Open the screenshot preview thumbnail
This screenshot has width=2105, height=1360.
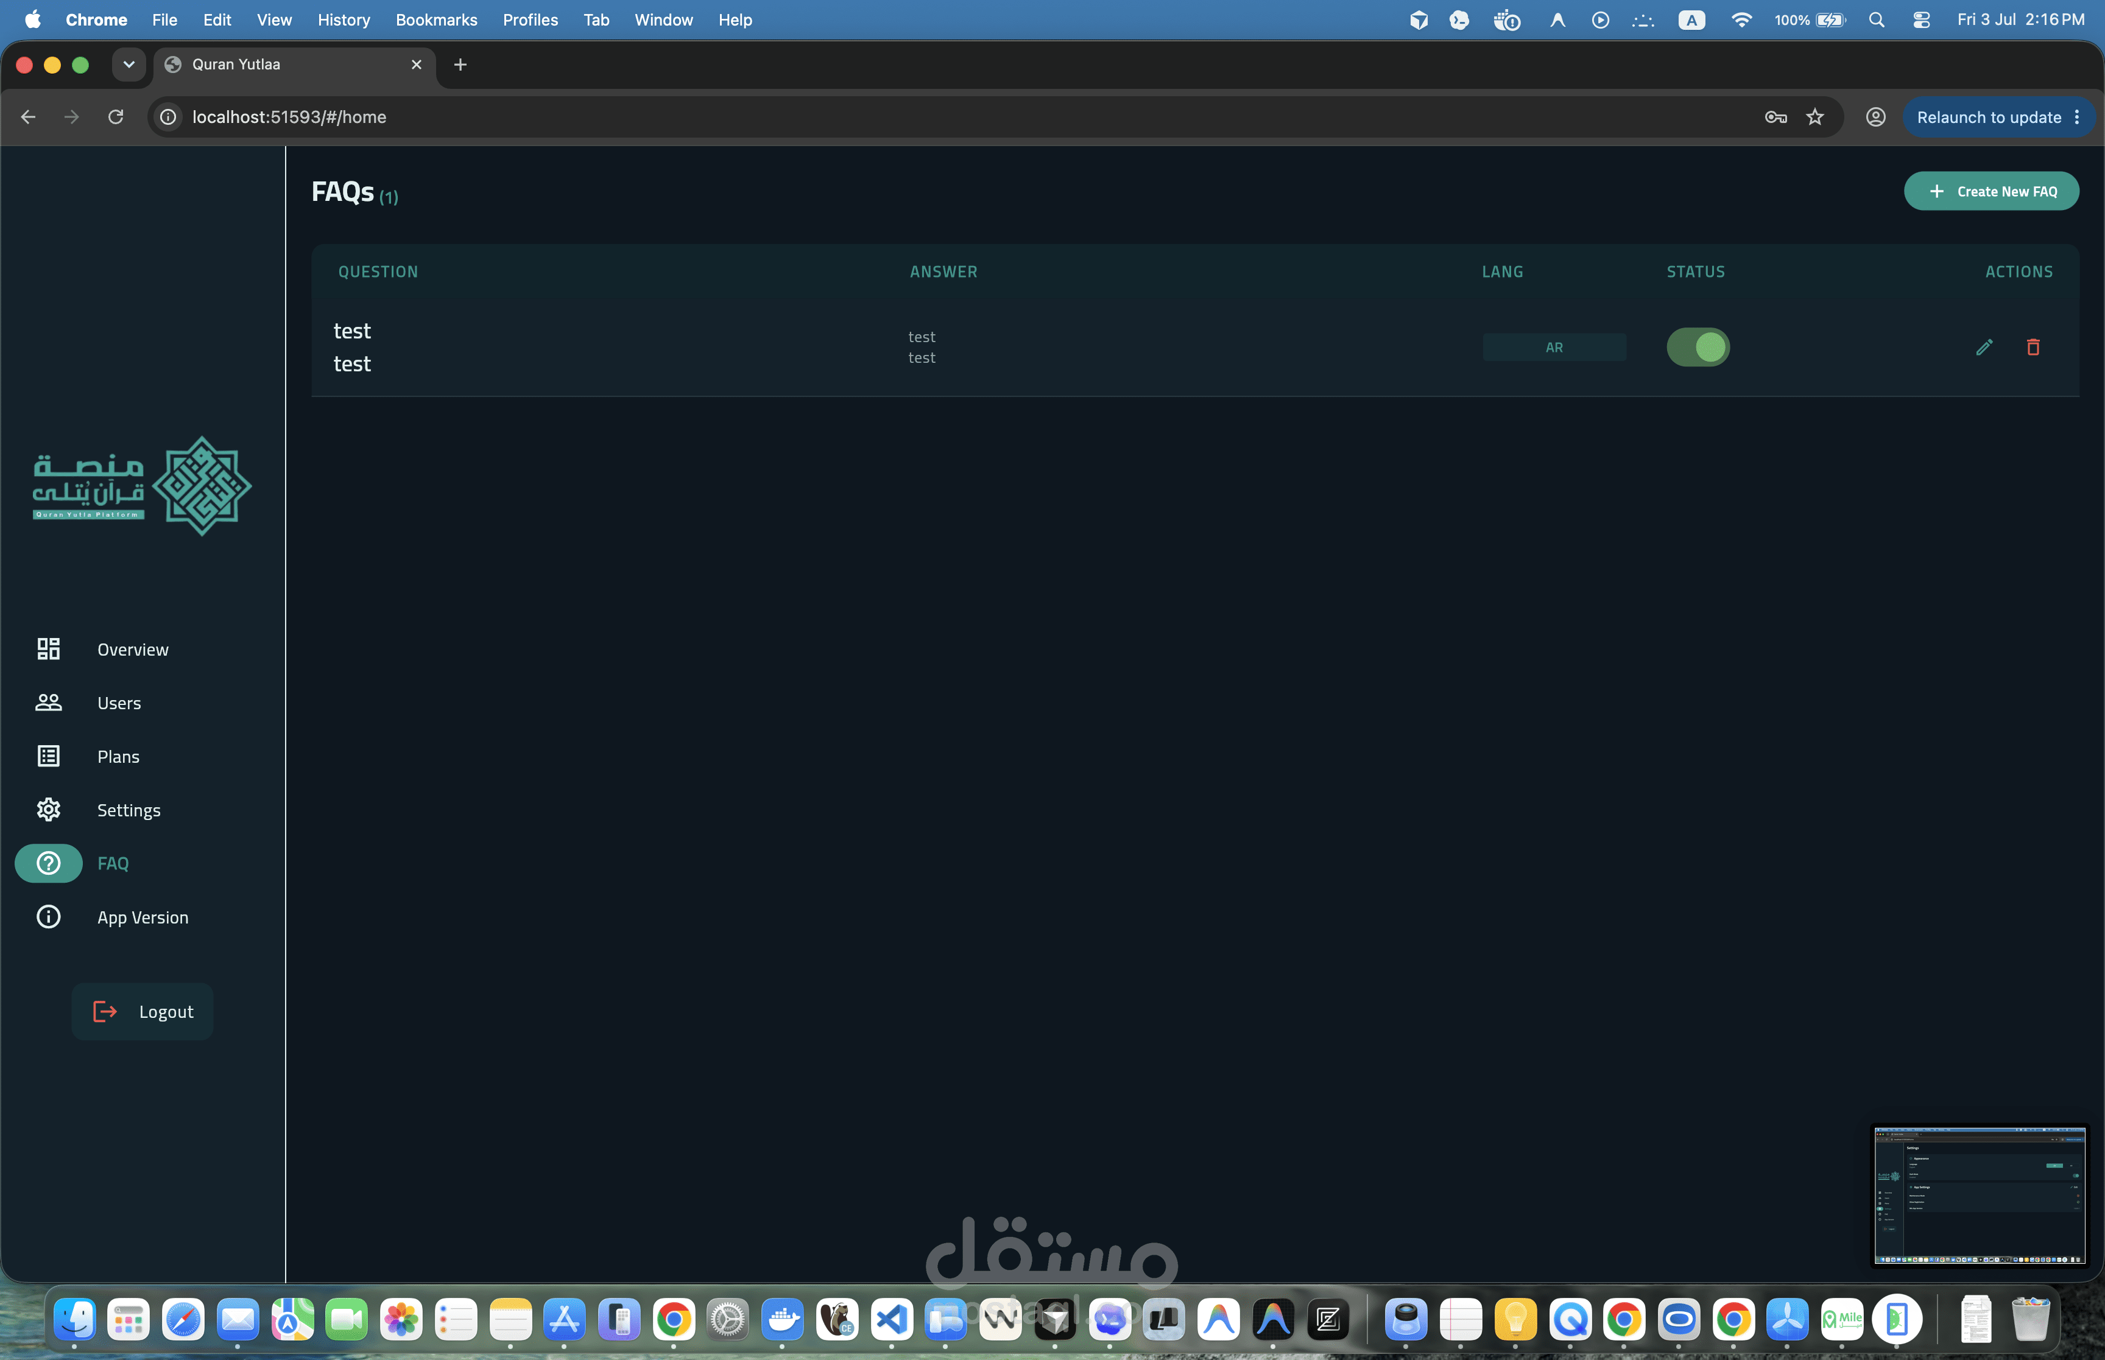tap(1979, 1196)
